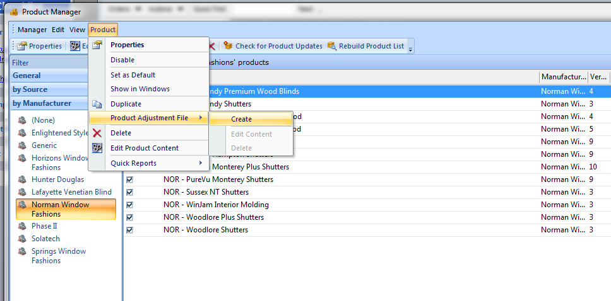This screenshot has width=611, height=301.
Task: Select Horizons Window Fashions filter
Action: coord(53,162)
